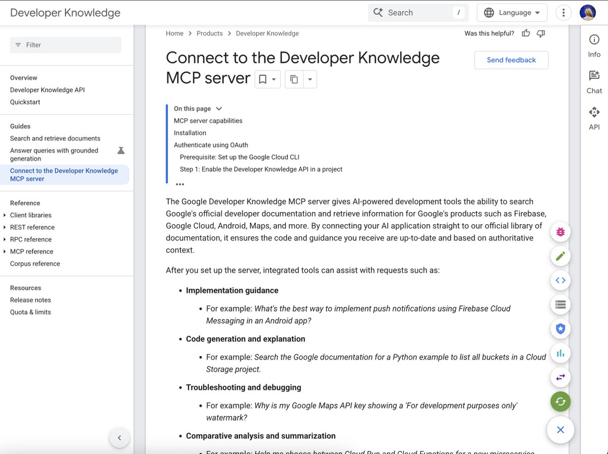Go to the Home breadcrumb
Screen dimensions: 608x454
(x=175, y=33)
